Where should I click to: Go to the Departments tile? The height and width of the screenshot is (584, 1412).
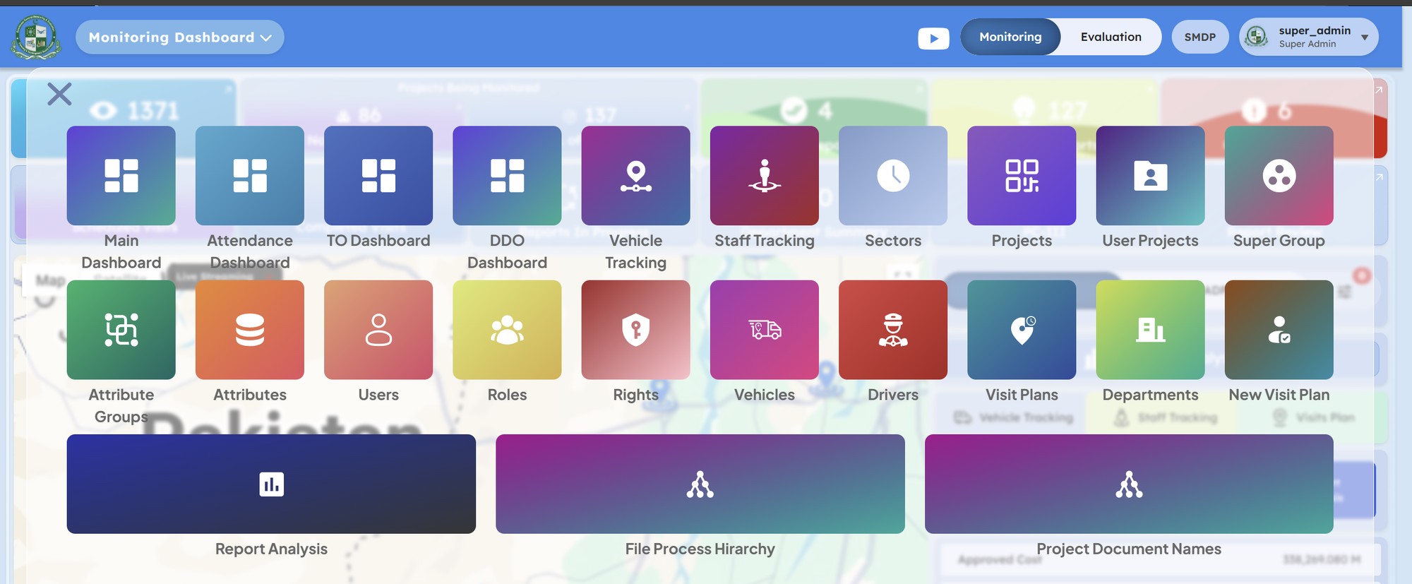click(x=1151, y=330)
